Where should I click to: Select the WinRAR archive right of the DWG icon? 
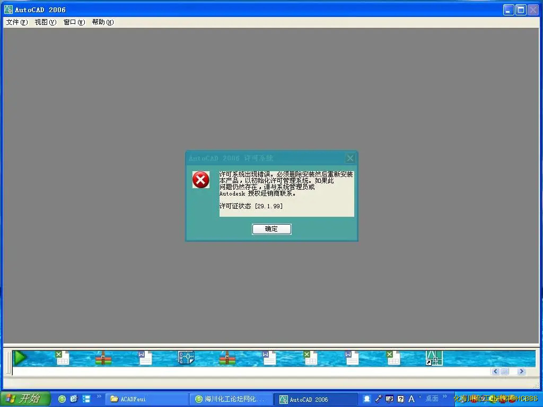click(x=227, y=358)
